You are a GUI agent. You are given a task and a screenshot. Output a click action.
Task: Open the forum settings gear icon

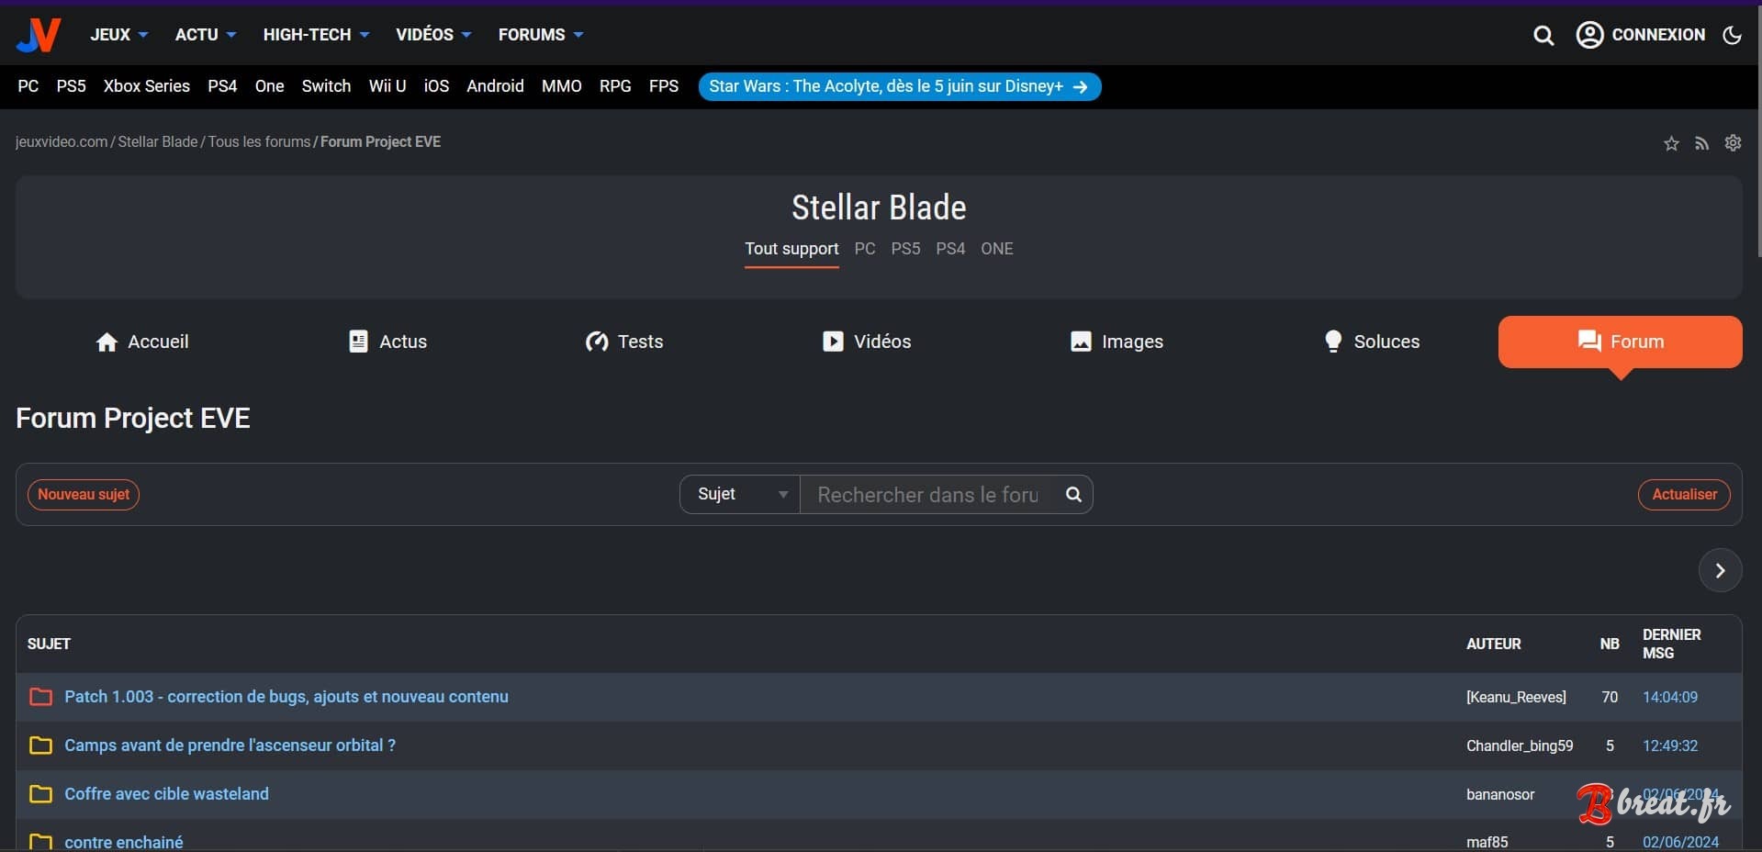coord(1733,142)
